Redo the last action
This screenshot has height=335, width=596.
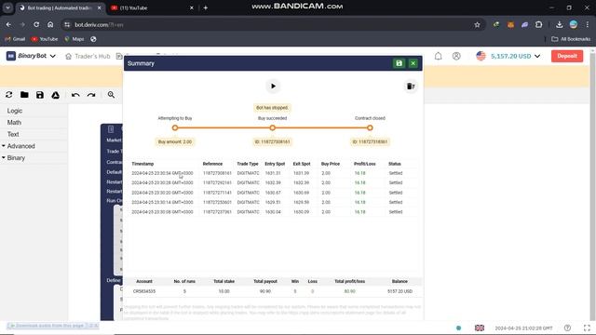91,95
